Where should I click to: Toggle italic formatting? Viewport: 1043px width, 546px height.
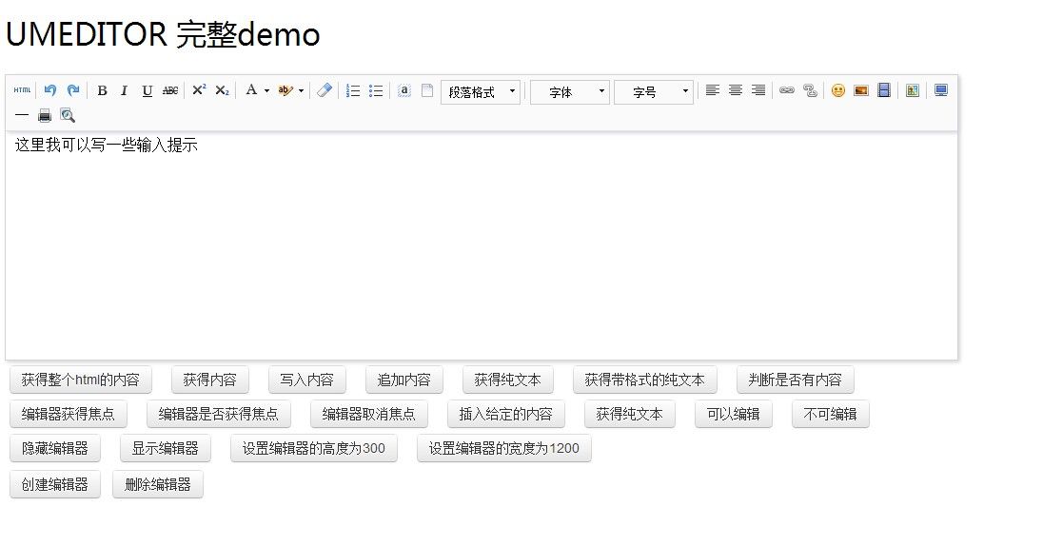125,90
